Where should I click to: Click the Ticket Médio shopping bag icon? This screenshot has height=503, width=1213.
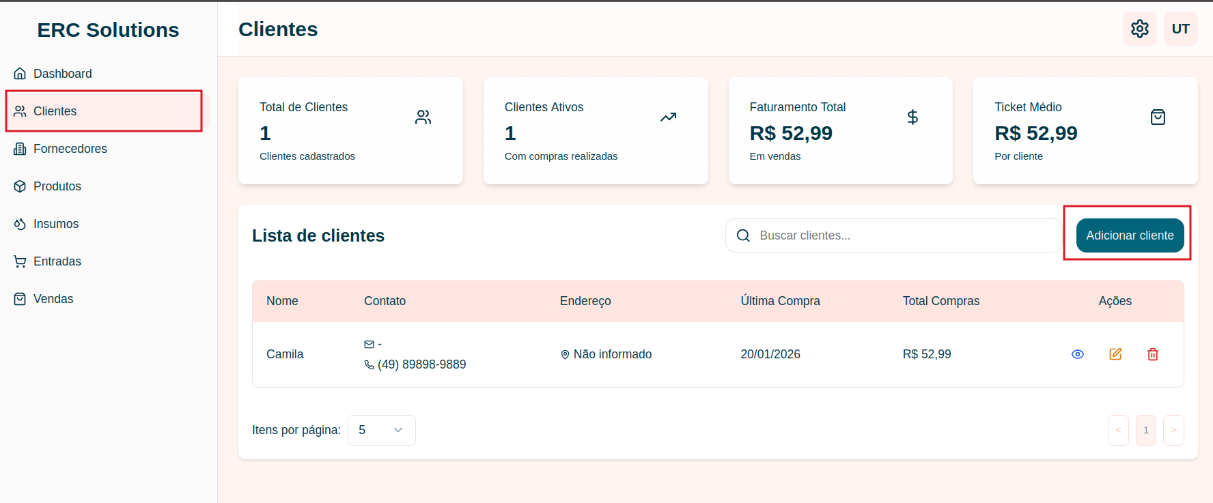coord(1158,117)
